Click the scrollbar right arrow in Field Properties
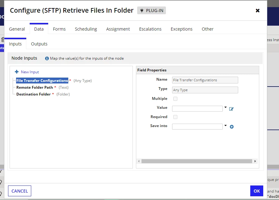The height and width of the screenshot is (200, 279). click(x=255, y=161)
